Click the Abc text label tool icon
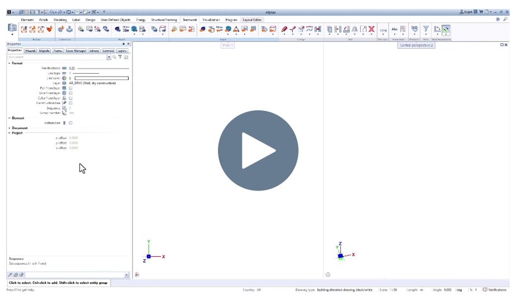The height and width of the screenshot is (298, 528). pos(394,29)
